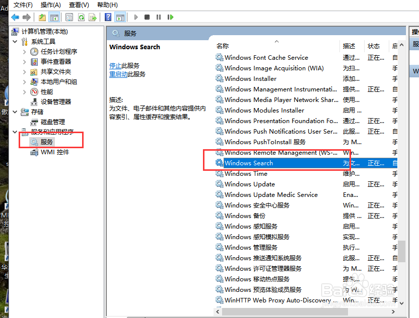Select Windows Image Acquisition (WIA) row
419x318 pixels.
[306, 68]
